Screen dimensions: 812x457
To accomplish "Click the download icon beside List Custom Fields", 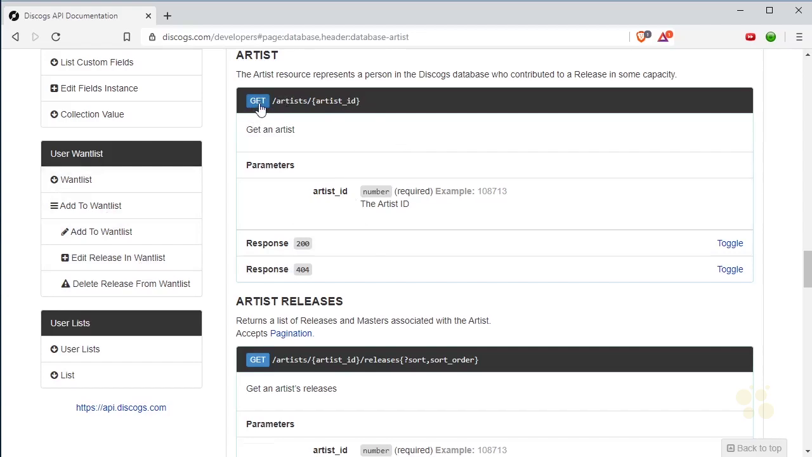I will point(54,62).
